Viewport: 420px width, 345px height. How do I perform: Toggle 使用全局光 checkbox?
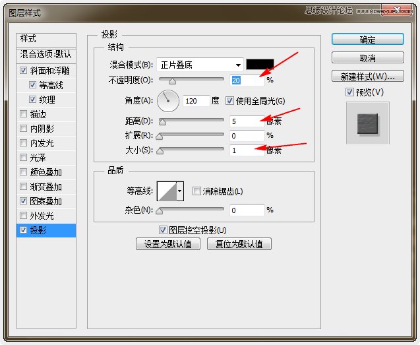pos(229,101)
